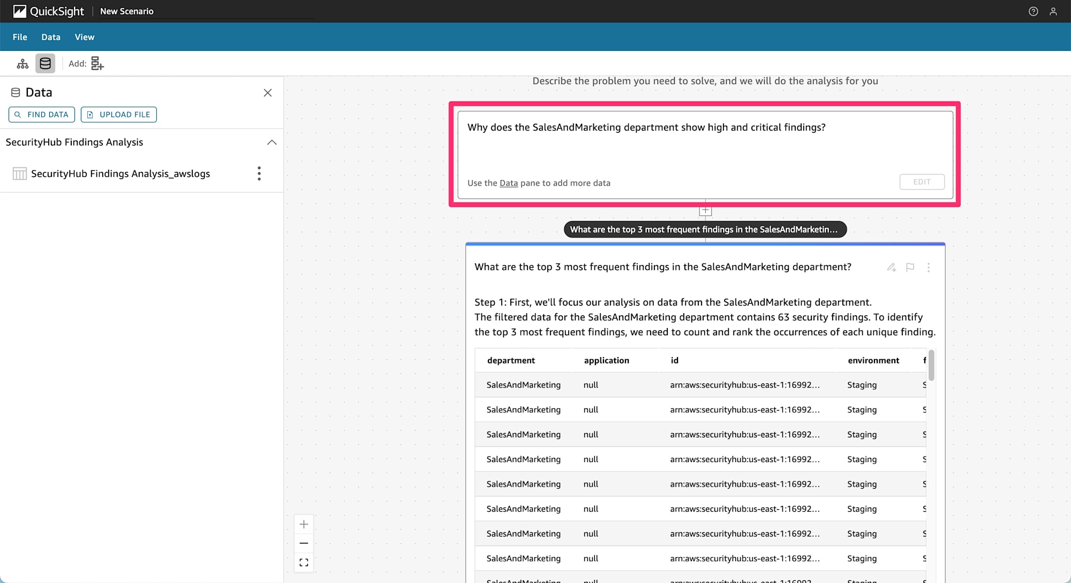Click the QuickSight logo icon
Viewport: 1071px width, 583px height.
click(19, 11)
